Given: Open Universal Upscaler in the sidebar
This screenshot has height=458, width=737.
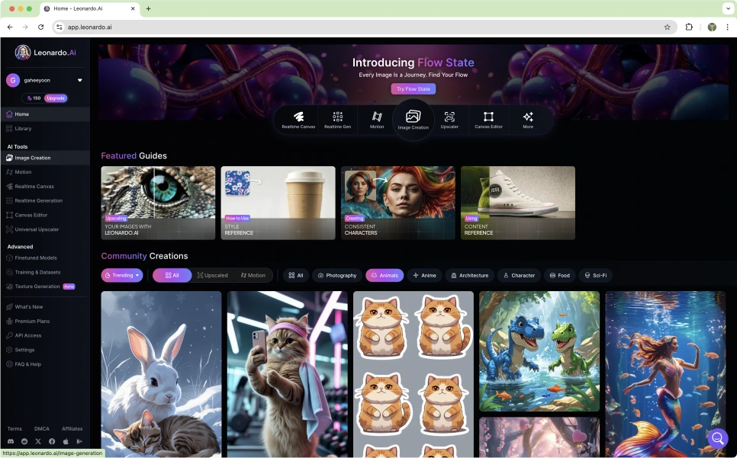Looking at the screenshot, I should pyautogui.click(x=45, y=229).
